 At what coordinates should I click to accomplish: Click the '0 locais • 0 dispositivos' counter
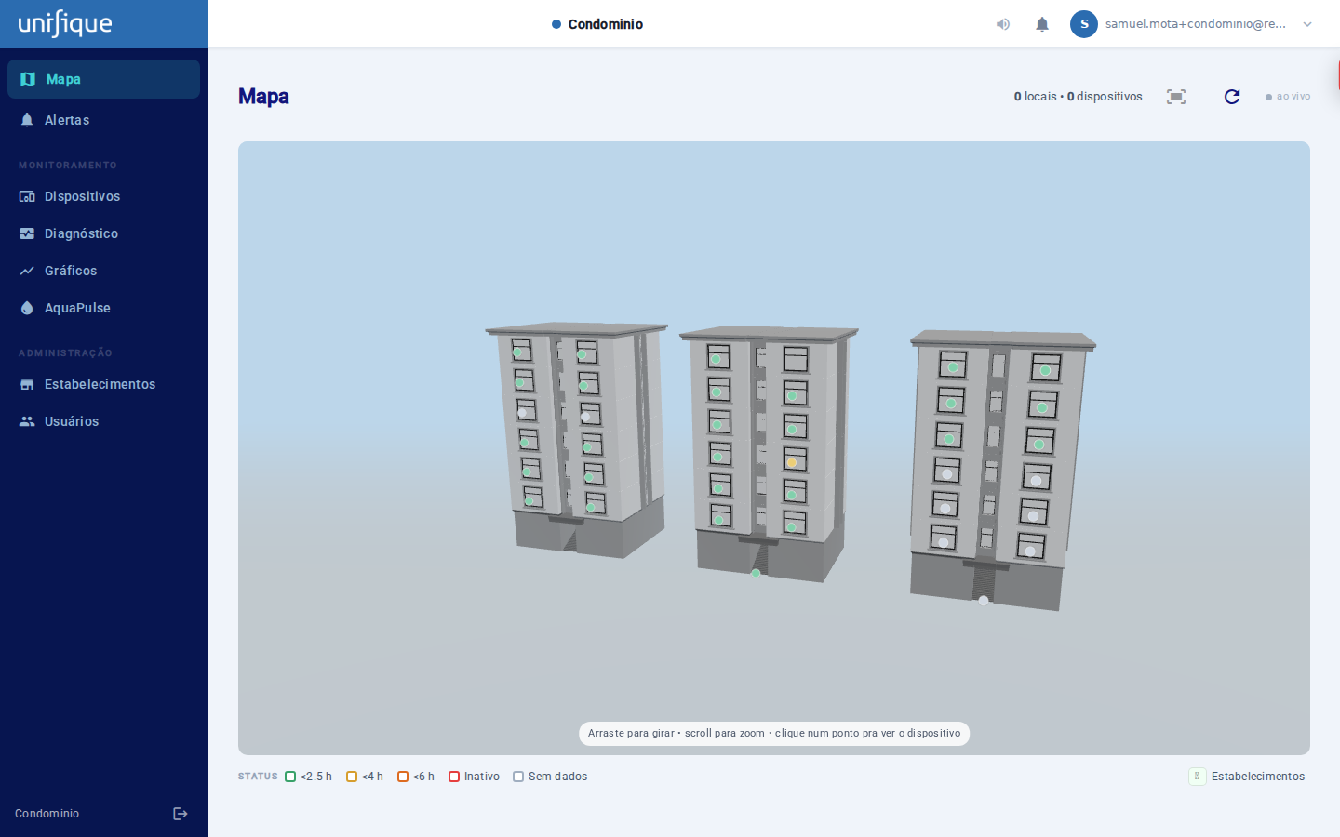point(1079,97)
